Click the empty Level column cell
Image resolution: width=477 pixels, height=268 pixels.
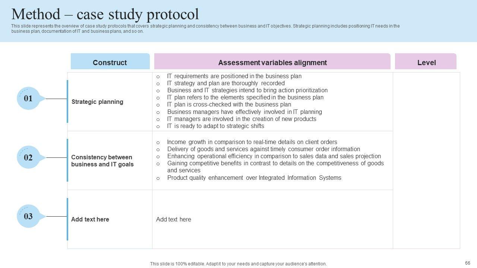[x=426, y=160]
